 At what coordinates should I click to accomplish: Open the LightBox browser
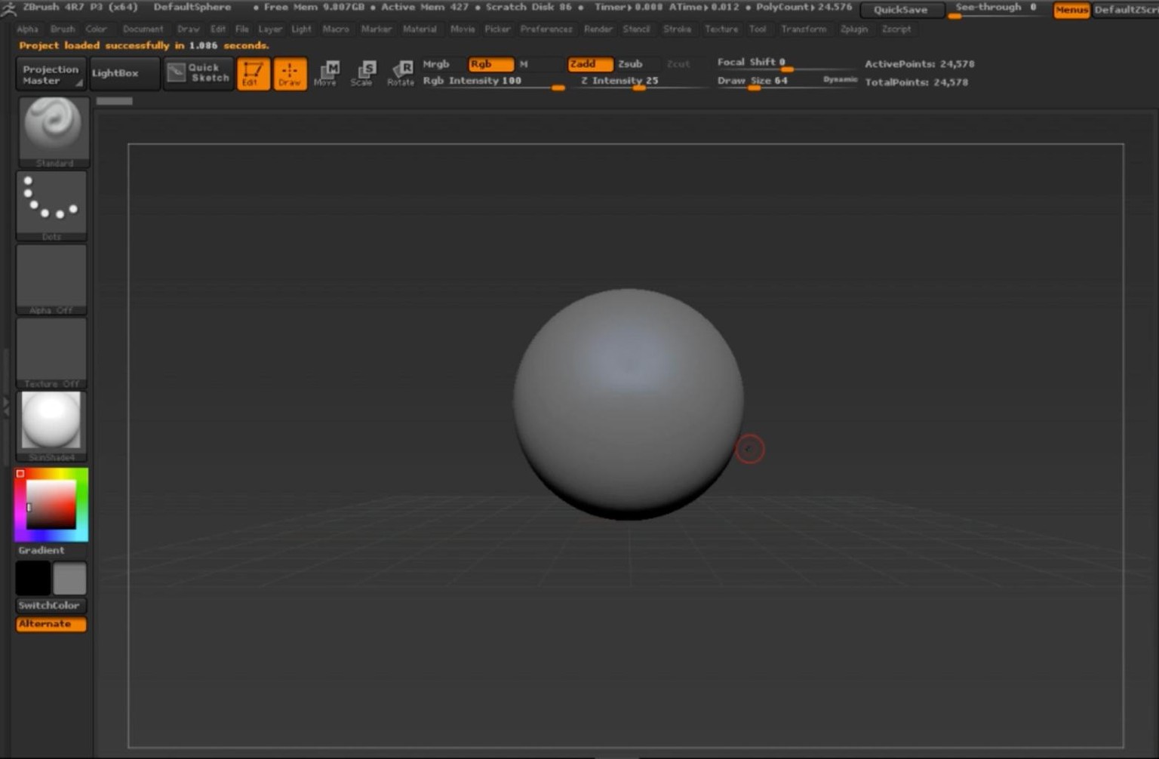pos(125,73)
